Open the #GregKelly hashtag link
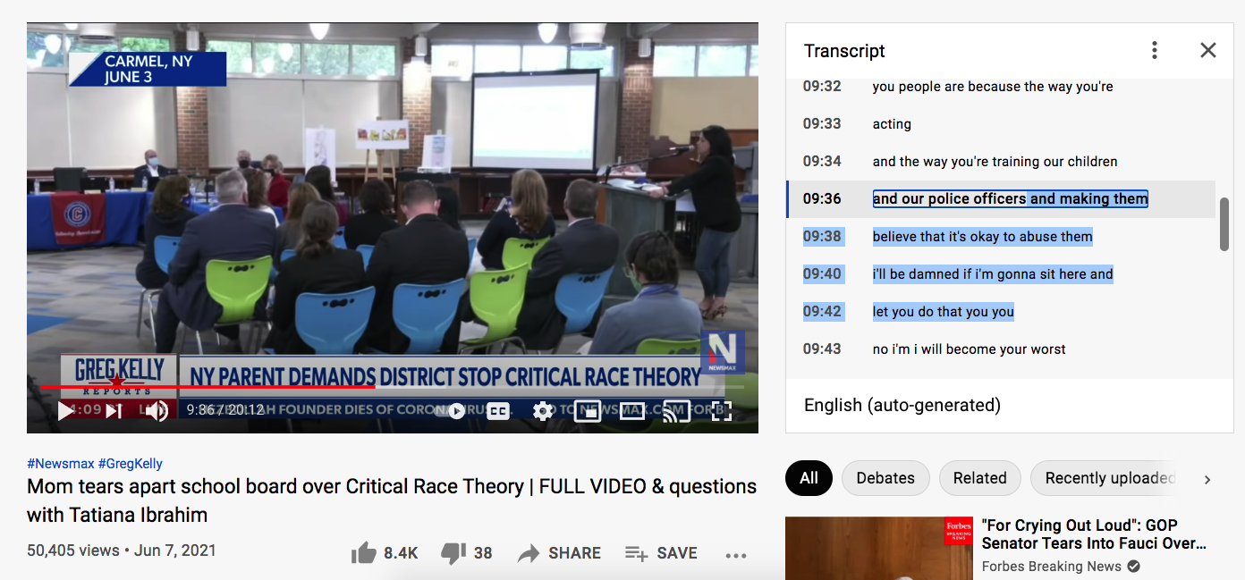The width and height of the screenshot is (1245, 580). pos(131,464)
